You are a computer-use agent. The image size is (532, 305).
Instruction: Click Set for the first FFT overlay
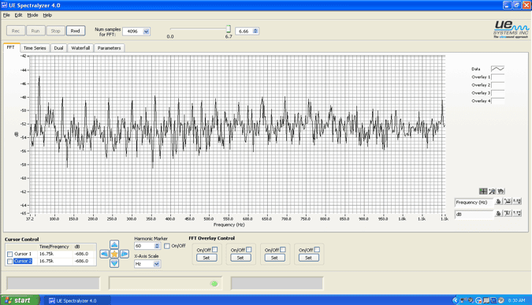[206, 258]
